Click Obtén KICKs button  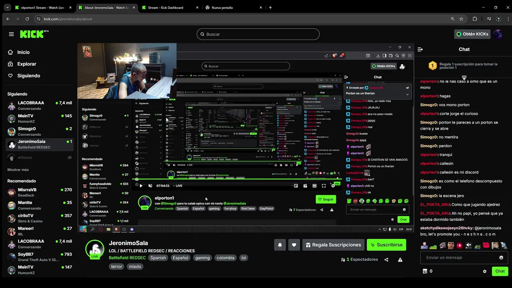472,34
